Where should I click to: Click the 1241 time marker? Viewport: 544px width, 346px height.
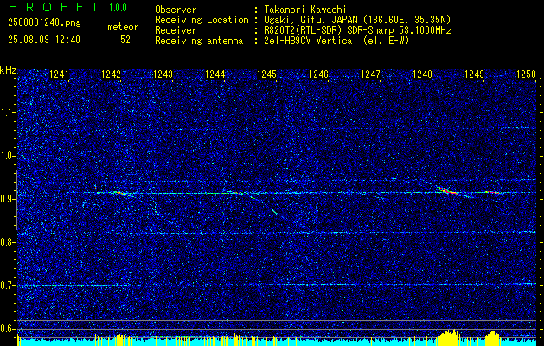point(59,74)
